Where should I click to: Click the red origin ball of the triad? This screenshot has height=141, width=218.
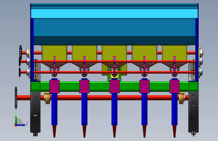click(15, 125)
